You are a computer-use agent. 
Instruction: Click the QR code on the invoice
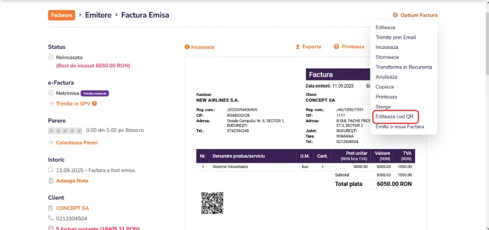coord(212,203)
